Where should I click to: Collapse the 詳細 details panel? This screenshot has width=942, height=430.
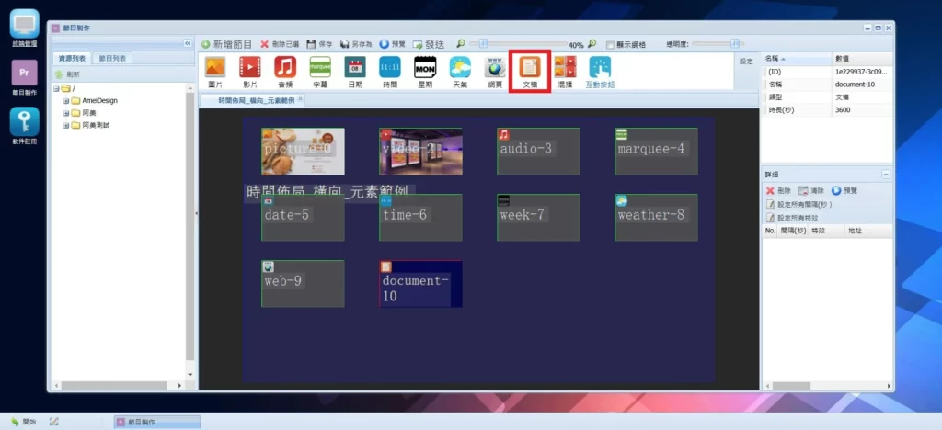885,174
